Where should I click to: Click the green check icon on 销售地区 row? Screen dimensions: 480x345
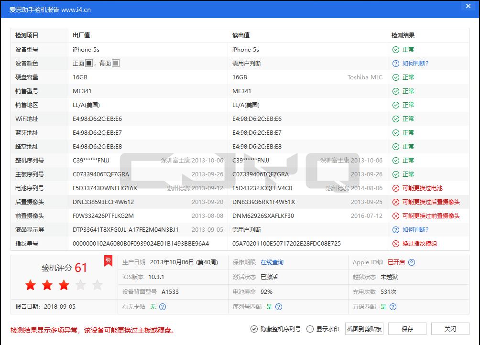tap(394, 105)
